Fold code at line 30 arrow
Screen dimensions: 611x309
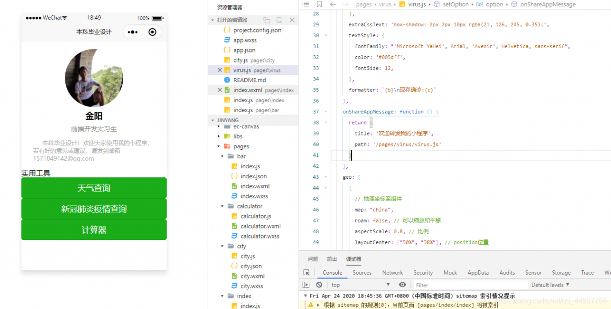[326, 36]
